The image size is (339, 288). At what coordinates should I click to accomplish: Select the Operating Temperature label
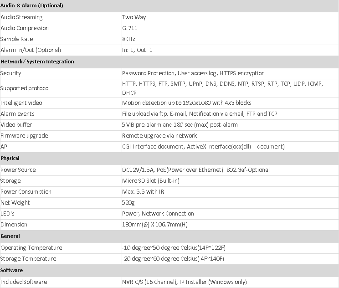31,248
